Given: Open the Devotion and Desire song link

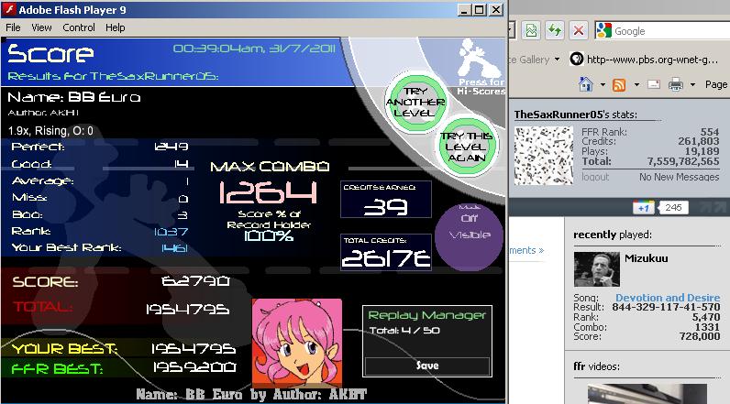Looking at the screenshot, I should click(668, 298).
